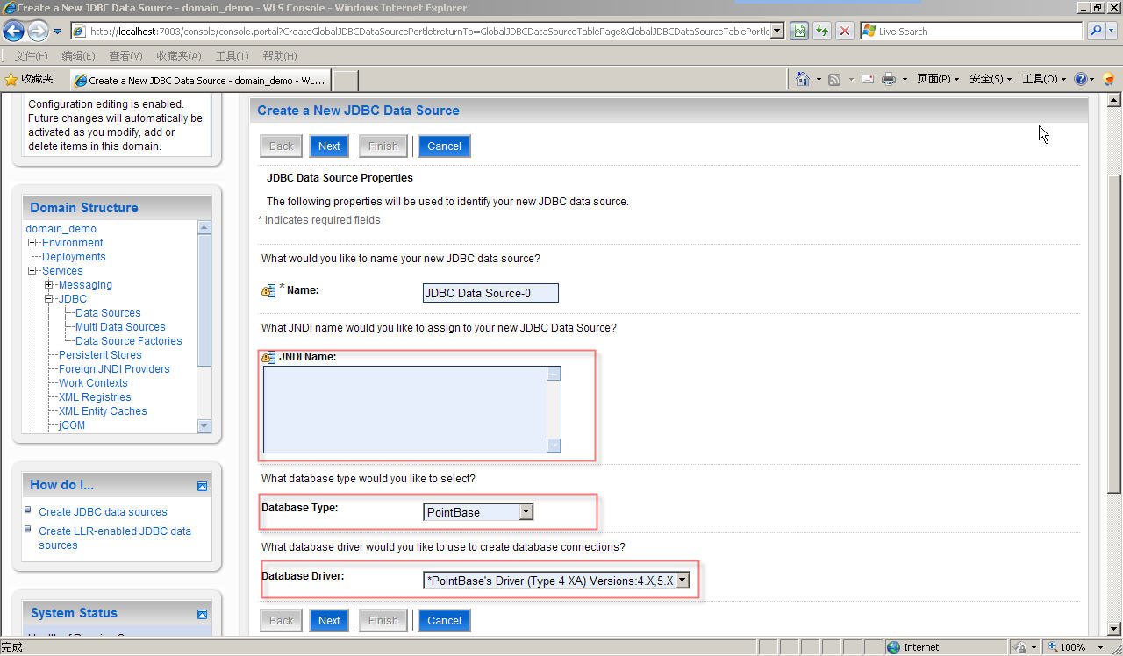1123x656 pixels.
Task: Open the 工具(O) command bar menu
Action: [x=1044, y=79]
